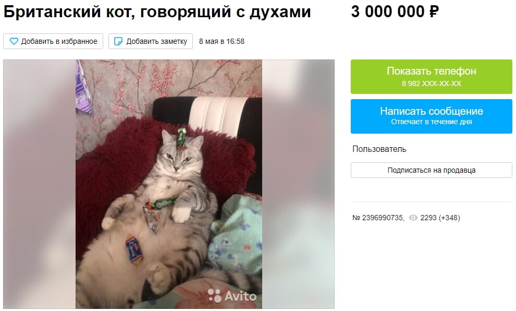Click the Пользователь seller label
516x311 pixels.
[379, 149]
